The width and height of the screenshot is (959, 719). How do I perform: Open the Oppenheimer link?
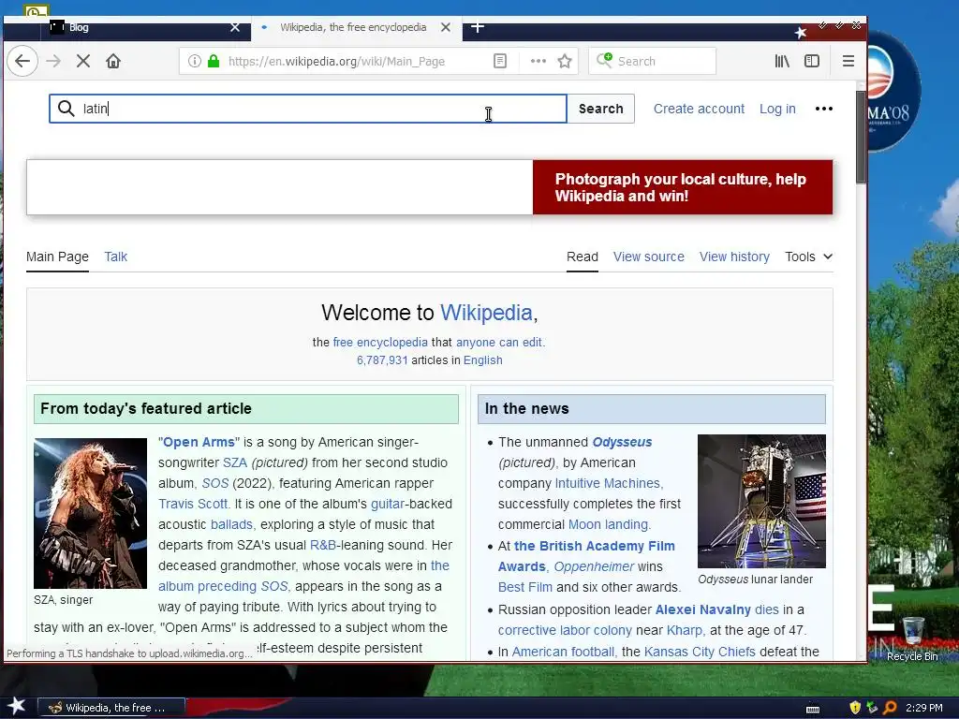[x=594, y=566]
